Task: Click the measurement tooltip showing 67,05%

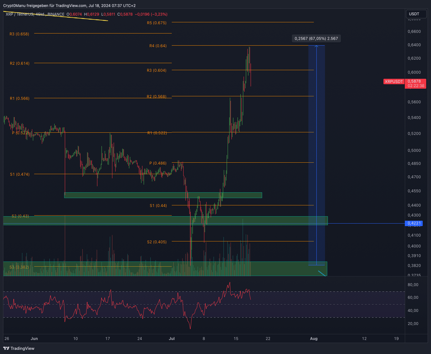Action: click(x=316, y=39)
